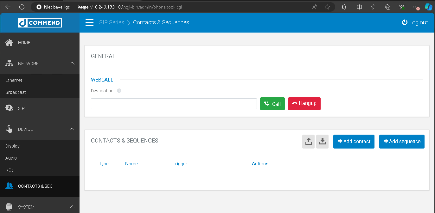Click Add sequence button
Viewport: 435px width, 213px height.
click(401, 142)
